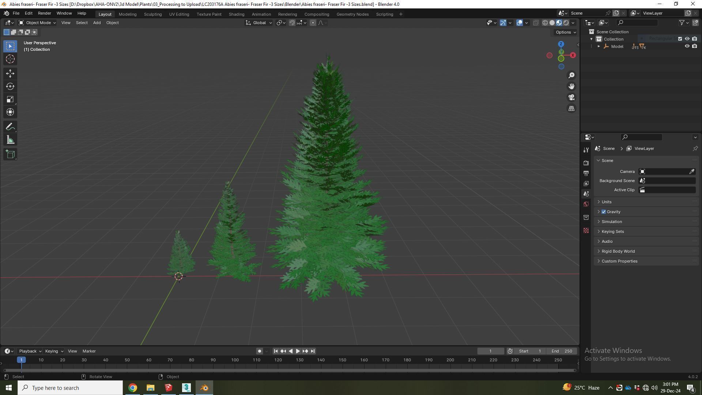The width and height of the screenshot is (702, 395).
Task: Switch to wireframe viewport shading
Action: tap(545, 23)
